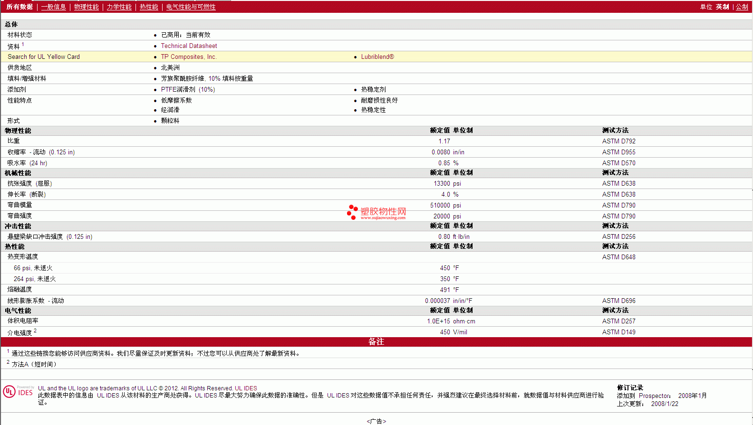Select 英制 units
Image resolution: width=753 pixels, height=425 pixels.
[x=723, y=7]
